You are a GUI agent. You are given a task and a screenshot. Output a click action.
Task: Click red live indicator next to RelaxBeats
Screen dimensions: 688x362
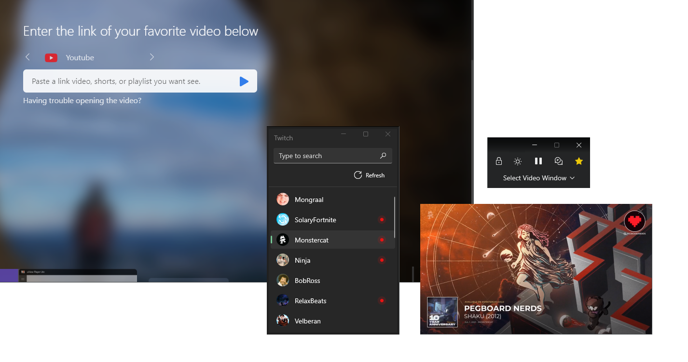tap(382, 301)
